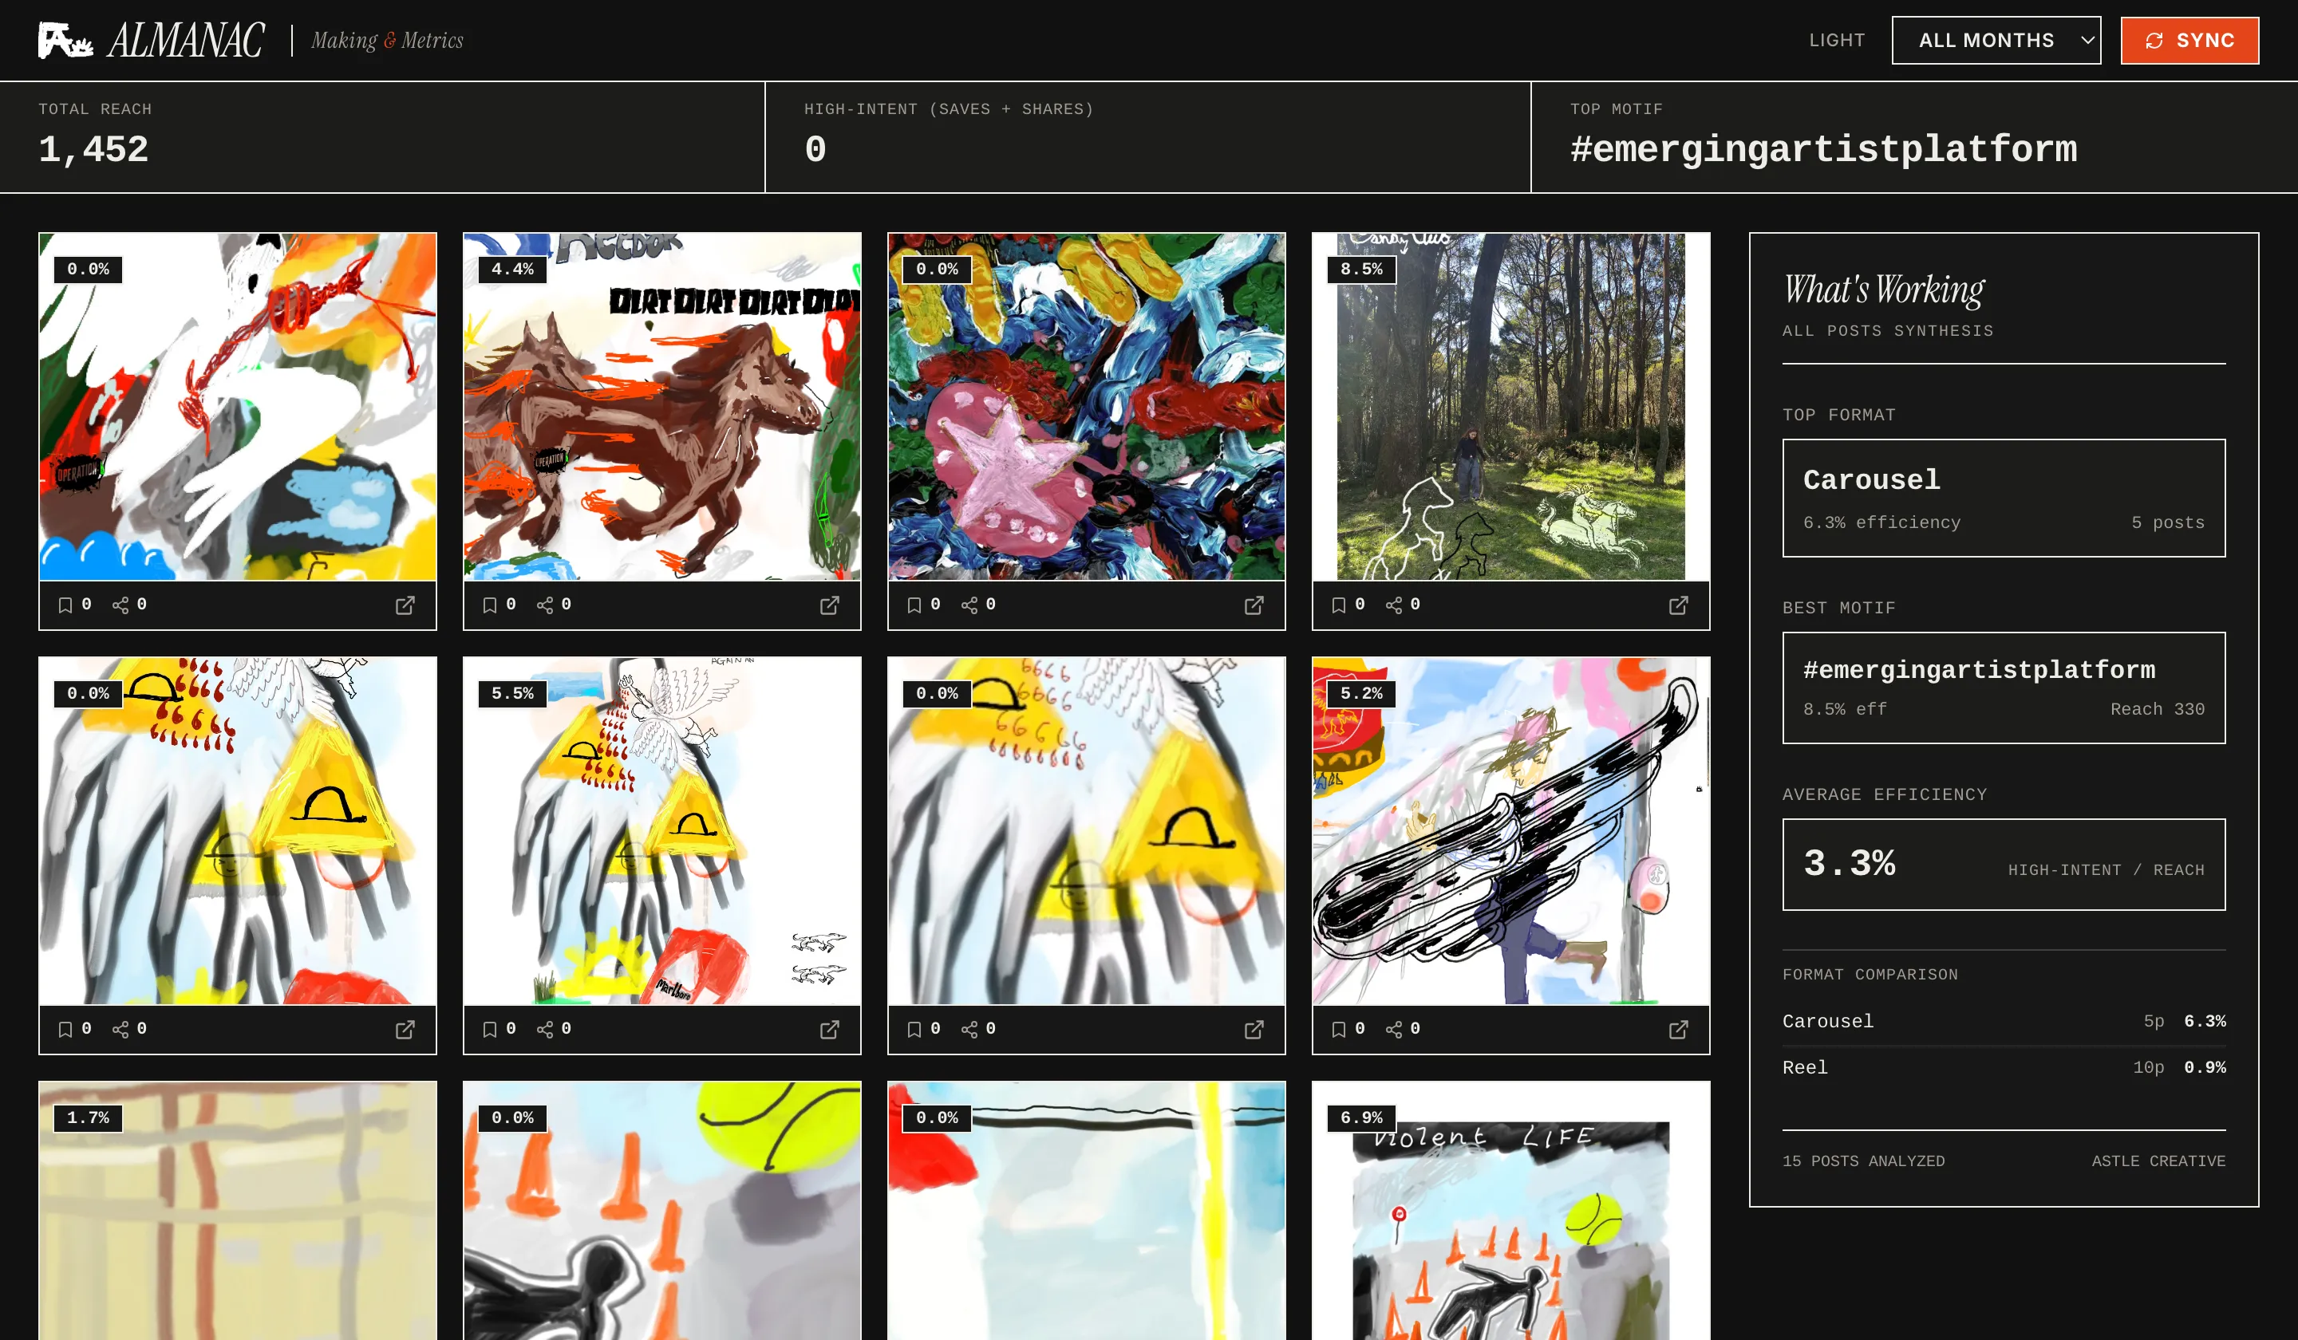This screenshot has width=2298, height=1340.
Task: Bookmark icon on the 8.5% forest post
Action: (x=1339, y=605)
